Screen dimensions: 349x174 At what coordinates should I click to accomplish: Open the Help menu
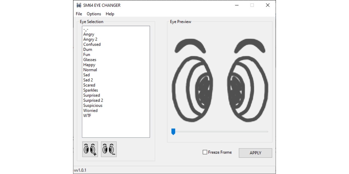(110, 14)
